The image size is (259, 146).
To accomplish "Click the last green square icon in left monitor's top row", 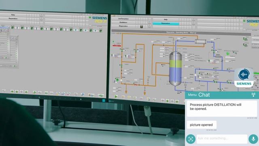I will tap(101, 31).
